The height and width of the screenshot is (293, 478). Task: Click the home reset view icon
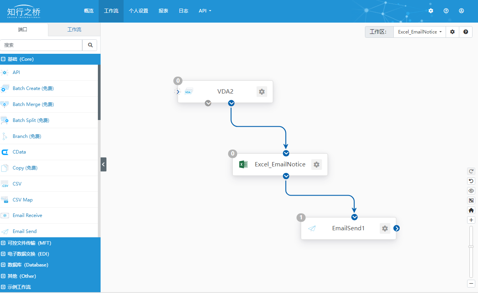(471, 210)
